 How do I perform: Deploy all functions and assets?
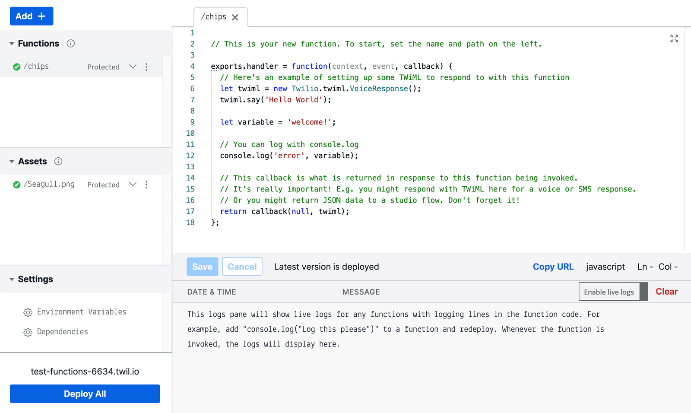[85, 394]
